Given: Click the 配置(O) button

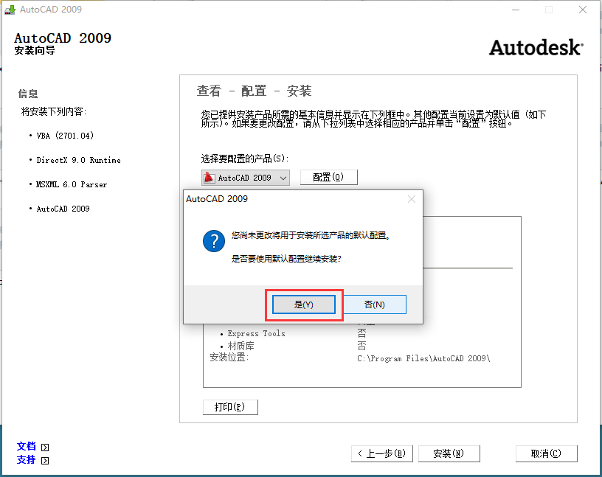Looking at the screenshot, I should point(328,177).
